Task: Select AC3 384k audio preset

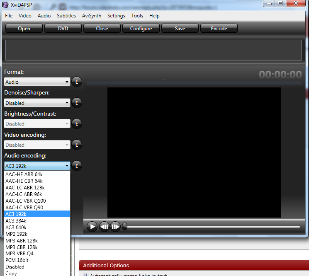Action: tap(37, 221)
